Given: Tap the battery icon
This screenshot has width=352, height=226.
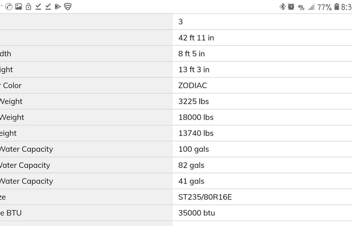Looking at the screenshot, I should tap(336, 7).
